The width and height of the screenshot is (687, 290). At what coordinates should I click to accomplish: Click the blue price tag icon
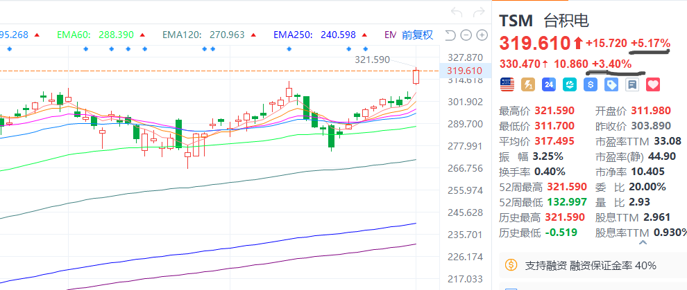(611, 84)
